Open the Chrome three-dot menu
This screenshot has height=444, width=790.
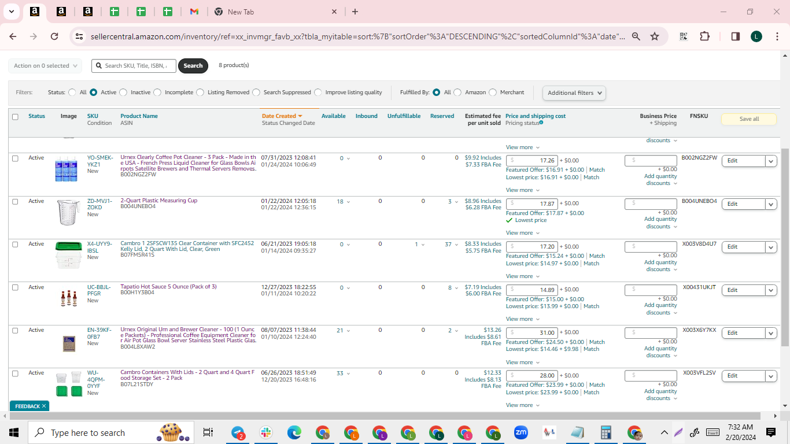777,36
